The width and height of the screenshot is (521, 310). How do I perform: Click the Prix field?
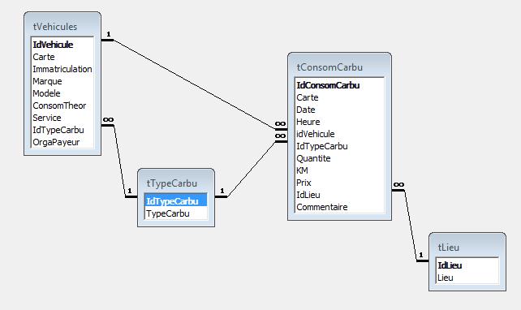point(339,183)
